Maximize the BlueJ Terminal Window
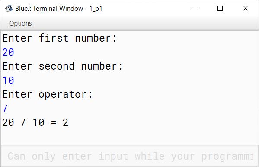Image resolution: width=259 pixels, height=167 pixels. 220,8
